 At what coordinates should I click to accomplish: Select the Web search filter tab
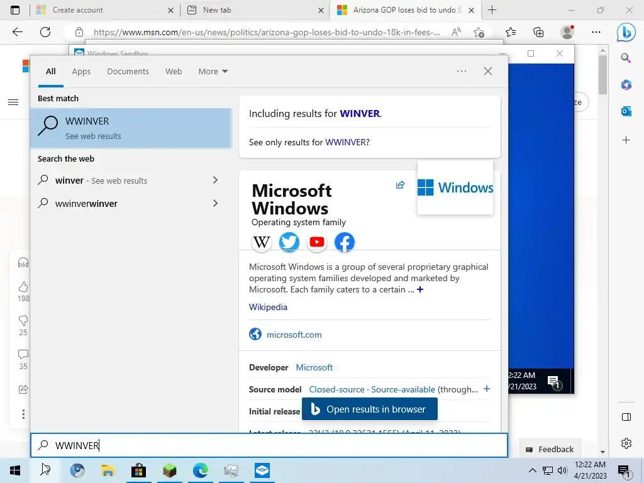coord(174,72)
